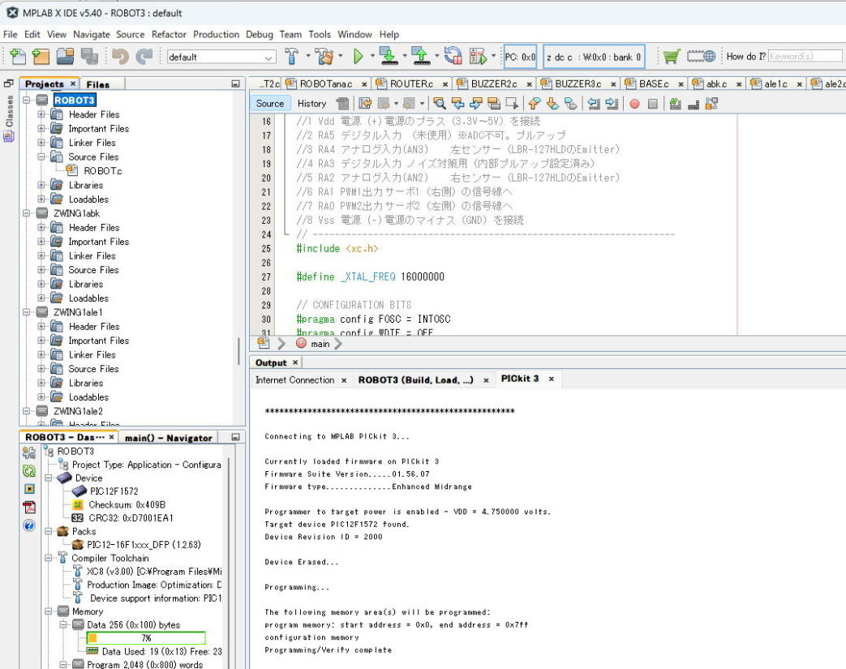Click the Hold in Reset icon
The width and height of the screenshot is (846, 669).
453,56
